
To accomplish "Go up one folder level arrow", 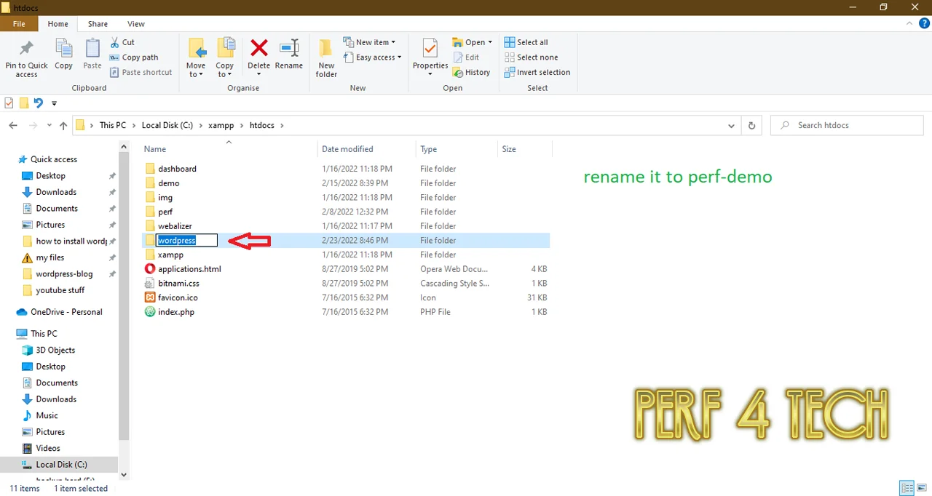I will click(63, 125).
